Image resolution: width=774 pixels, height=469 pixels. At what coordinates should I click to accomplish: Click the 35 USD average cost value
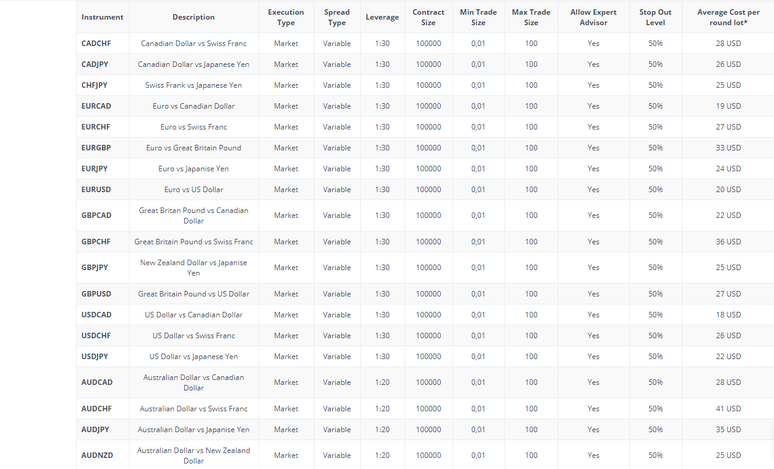(x=729, y=430)
